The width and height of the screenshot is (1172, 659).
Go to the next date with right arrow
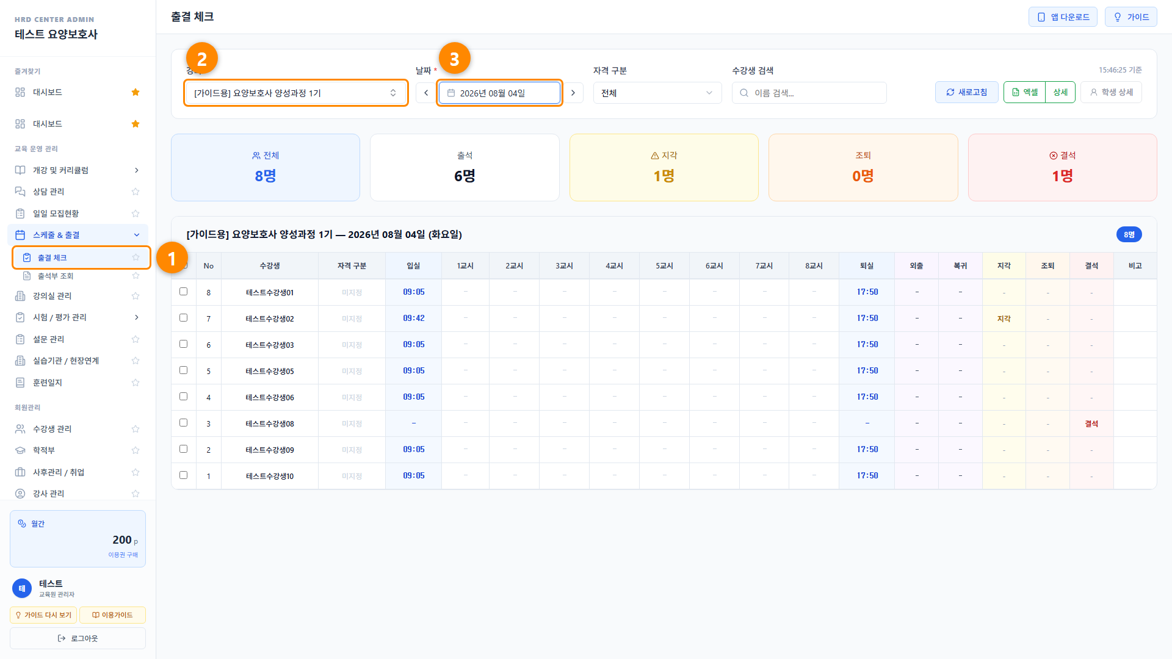point(573,93)
